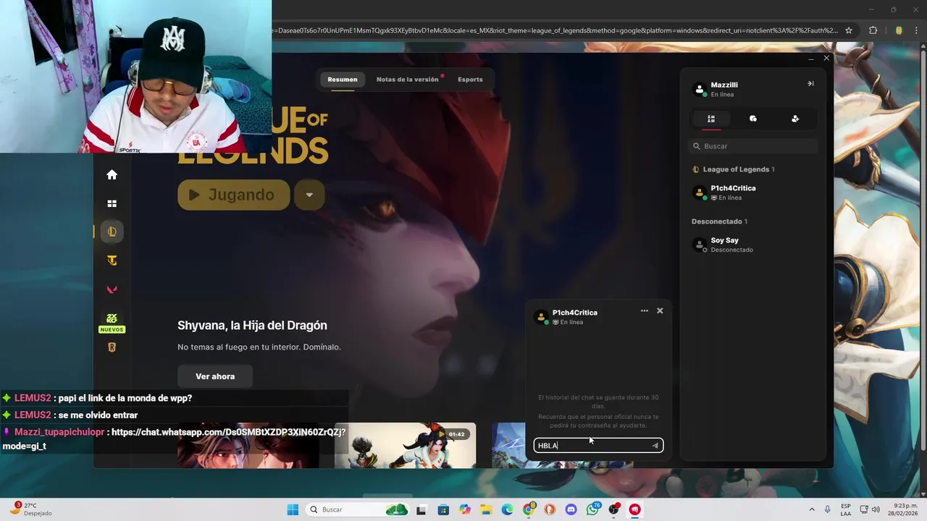
Task: Click the browser address bar URL
Action: [x=555, y=30]
